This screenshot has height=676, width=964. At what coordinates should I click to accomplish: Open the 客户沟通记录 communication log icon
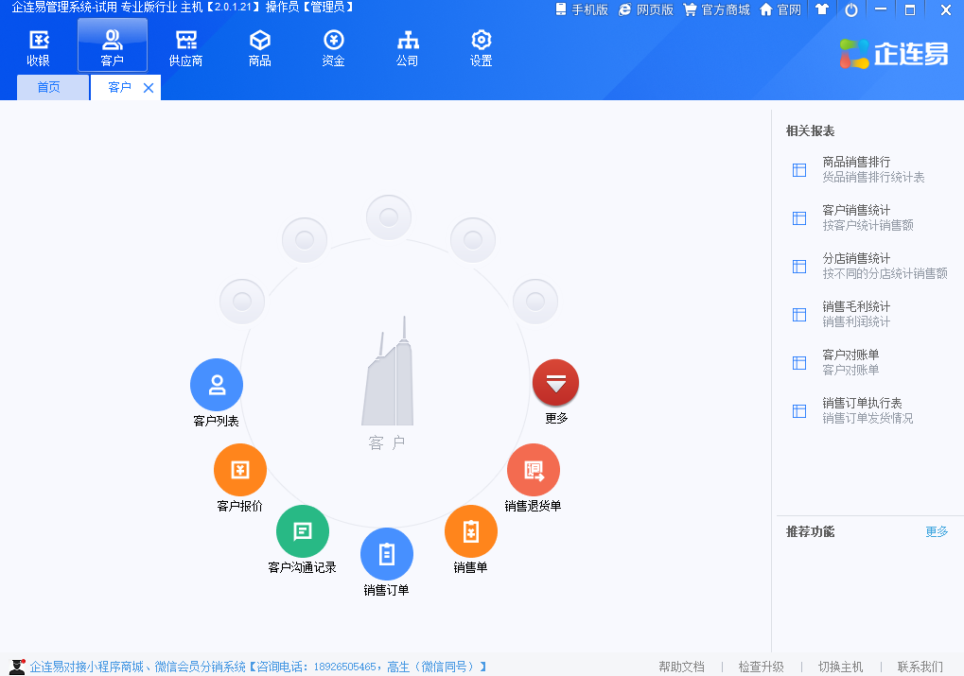pyautogui.click(x=303, y=531)
